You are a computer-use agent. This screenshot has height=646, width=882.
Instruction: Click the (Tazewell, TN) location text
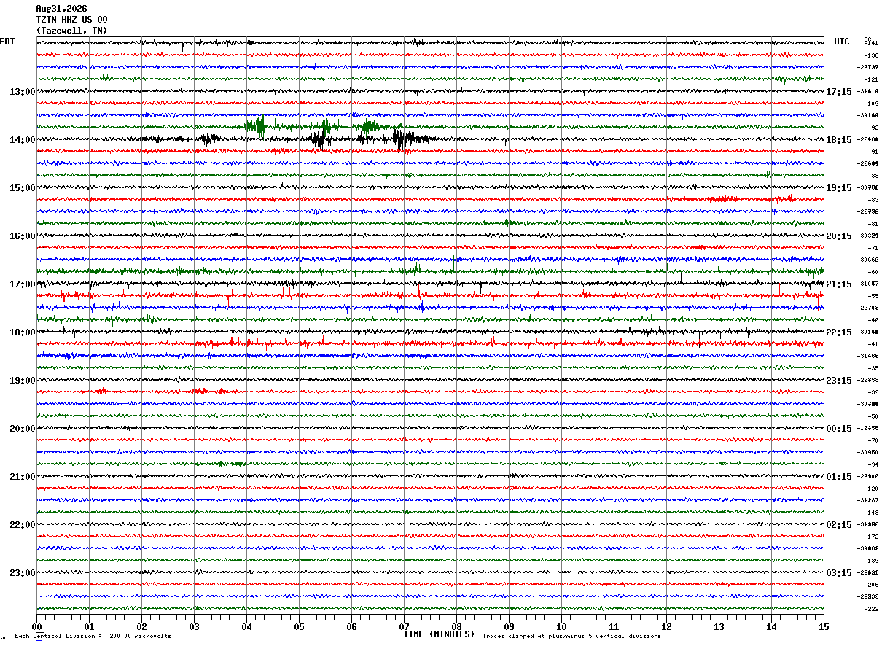pyautogui.click(x=71, y=31)
